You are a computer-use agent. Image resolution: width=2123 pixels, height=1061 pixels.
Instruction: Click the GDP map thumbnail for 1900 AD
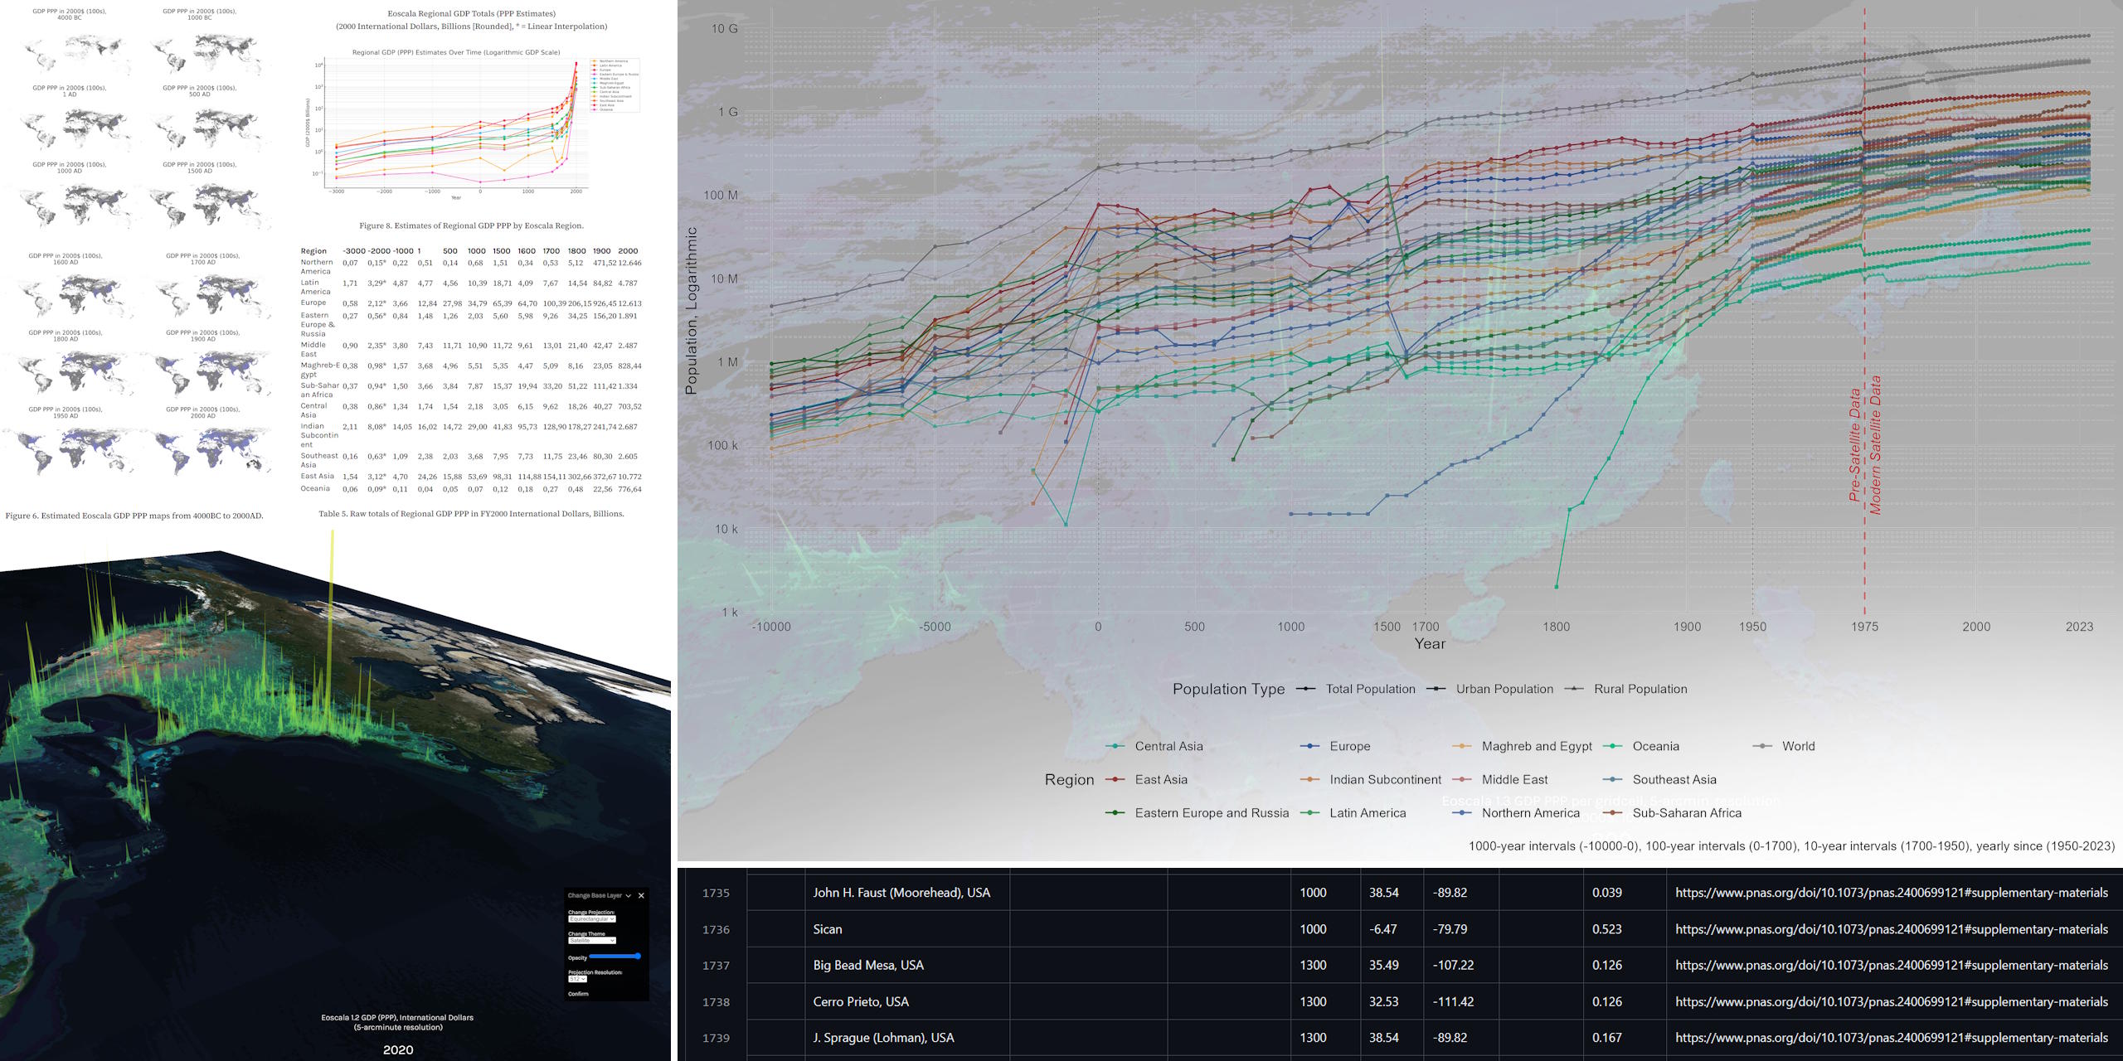pos(207,373)
